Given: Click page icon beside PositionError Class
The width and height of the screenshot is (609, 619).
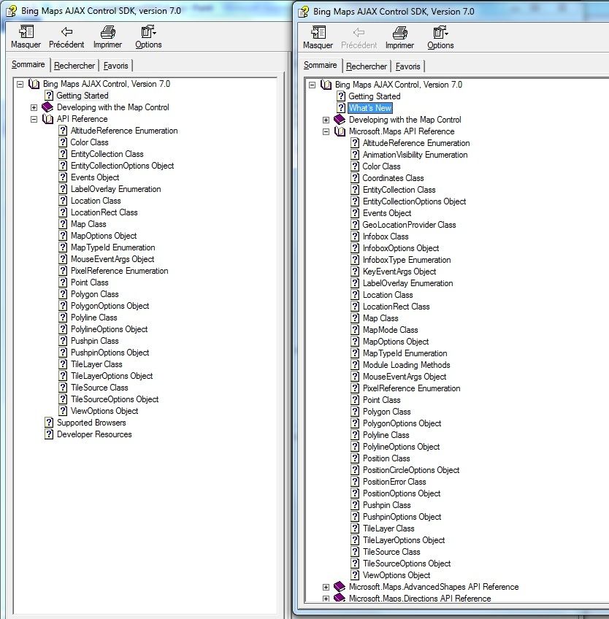Looking at the screenshot, I should pos(355,482).
